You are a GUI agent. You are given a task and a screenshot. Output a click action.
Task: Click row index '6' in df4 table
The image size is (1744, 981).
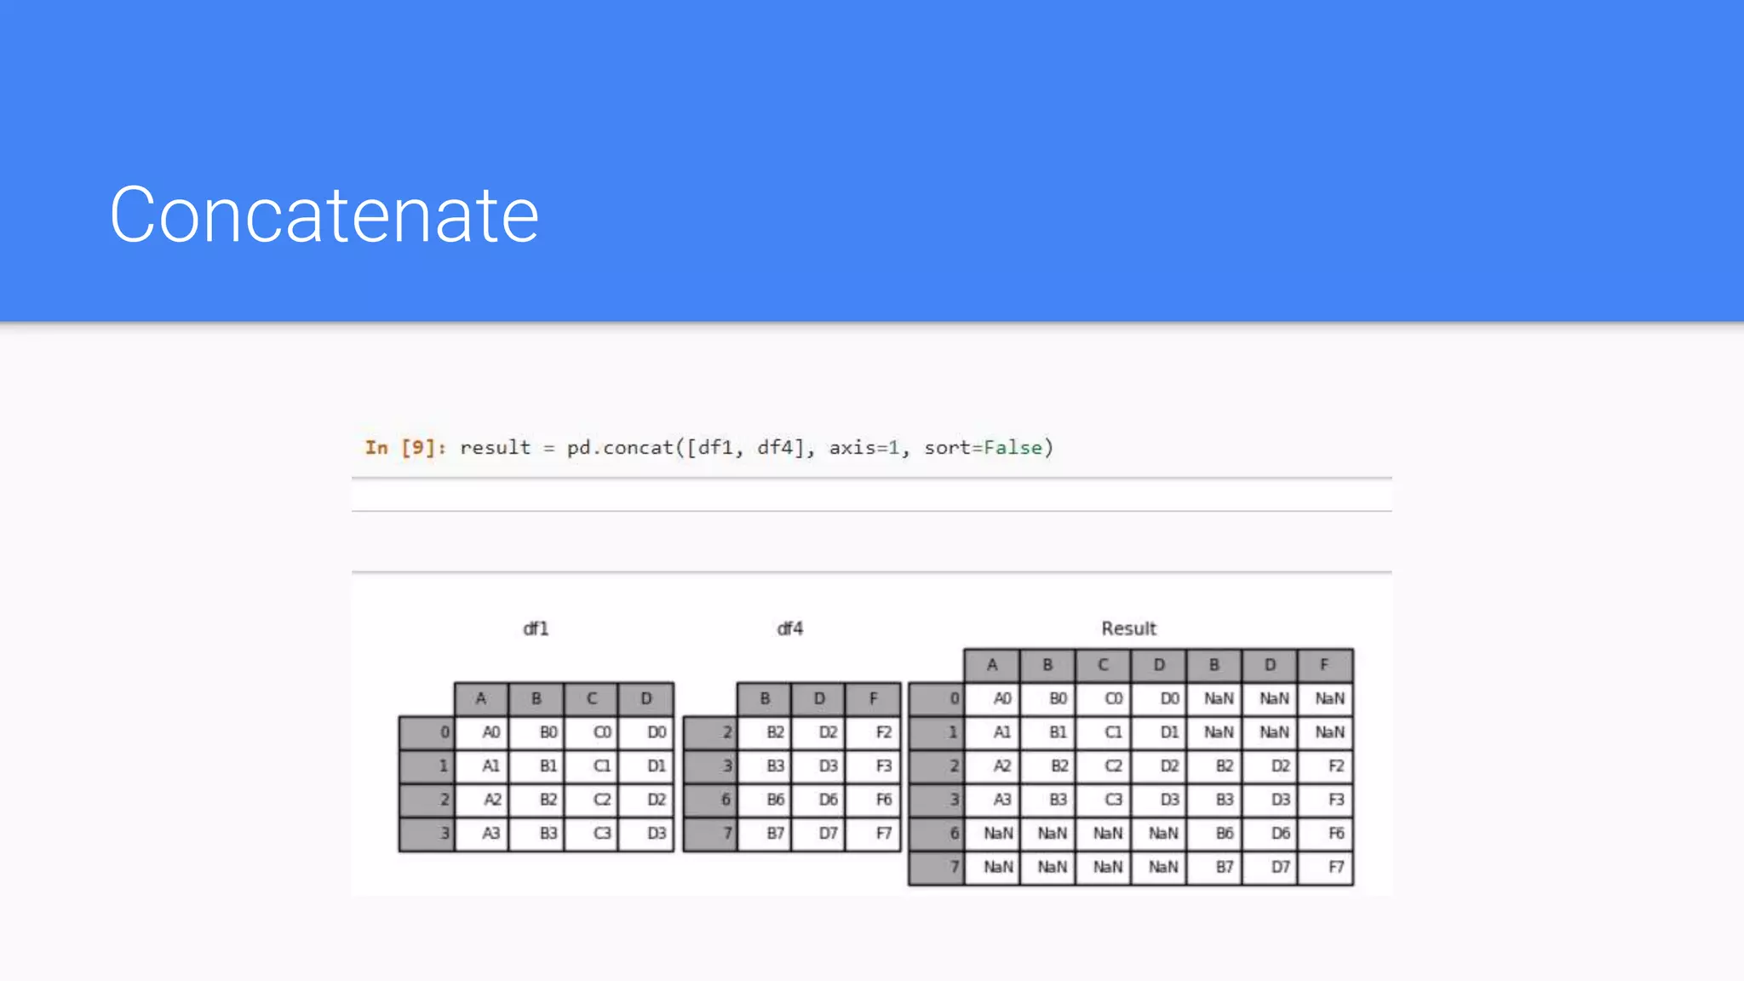(710, 800)
